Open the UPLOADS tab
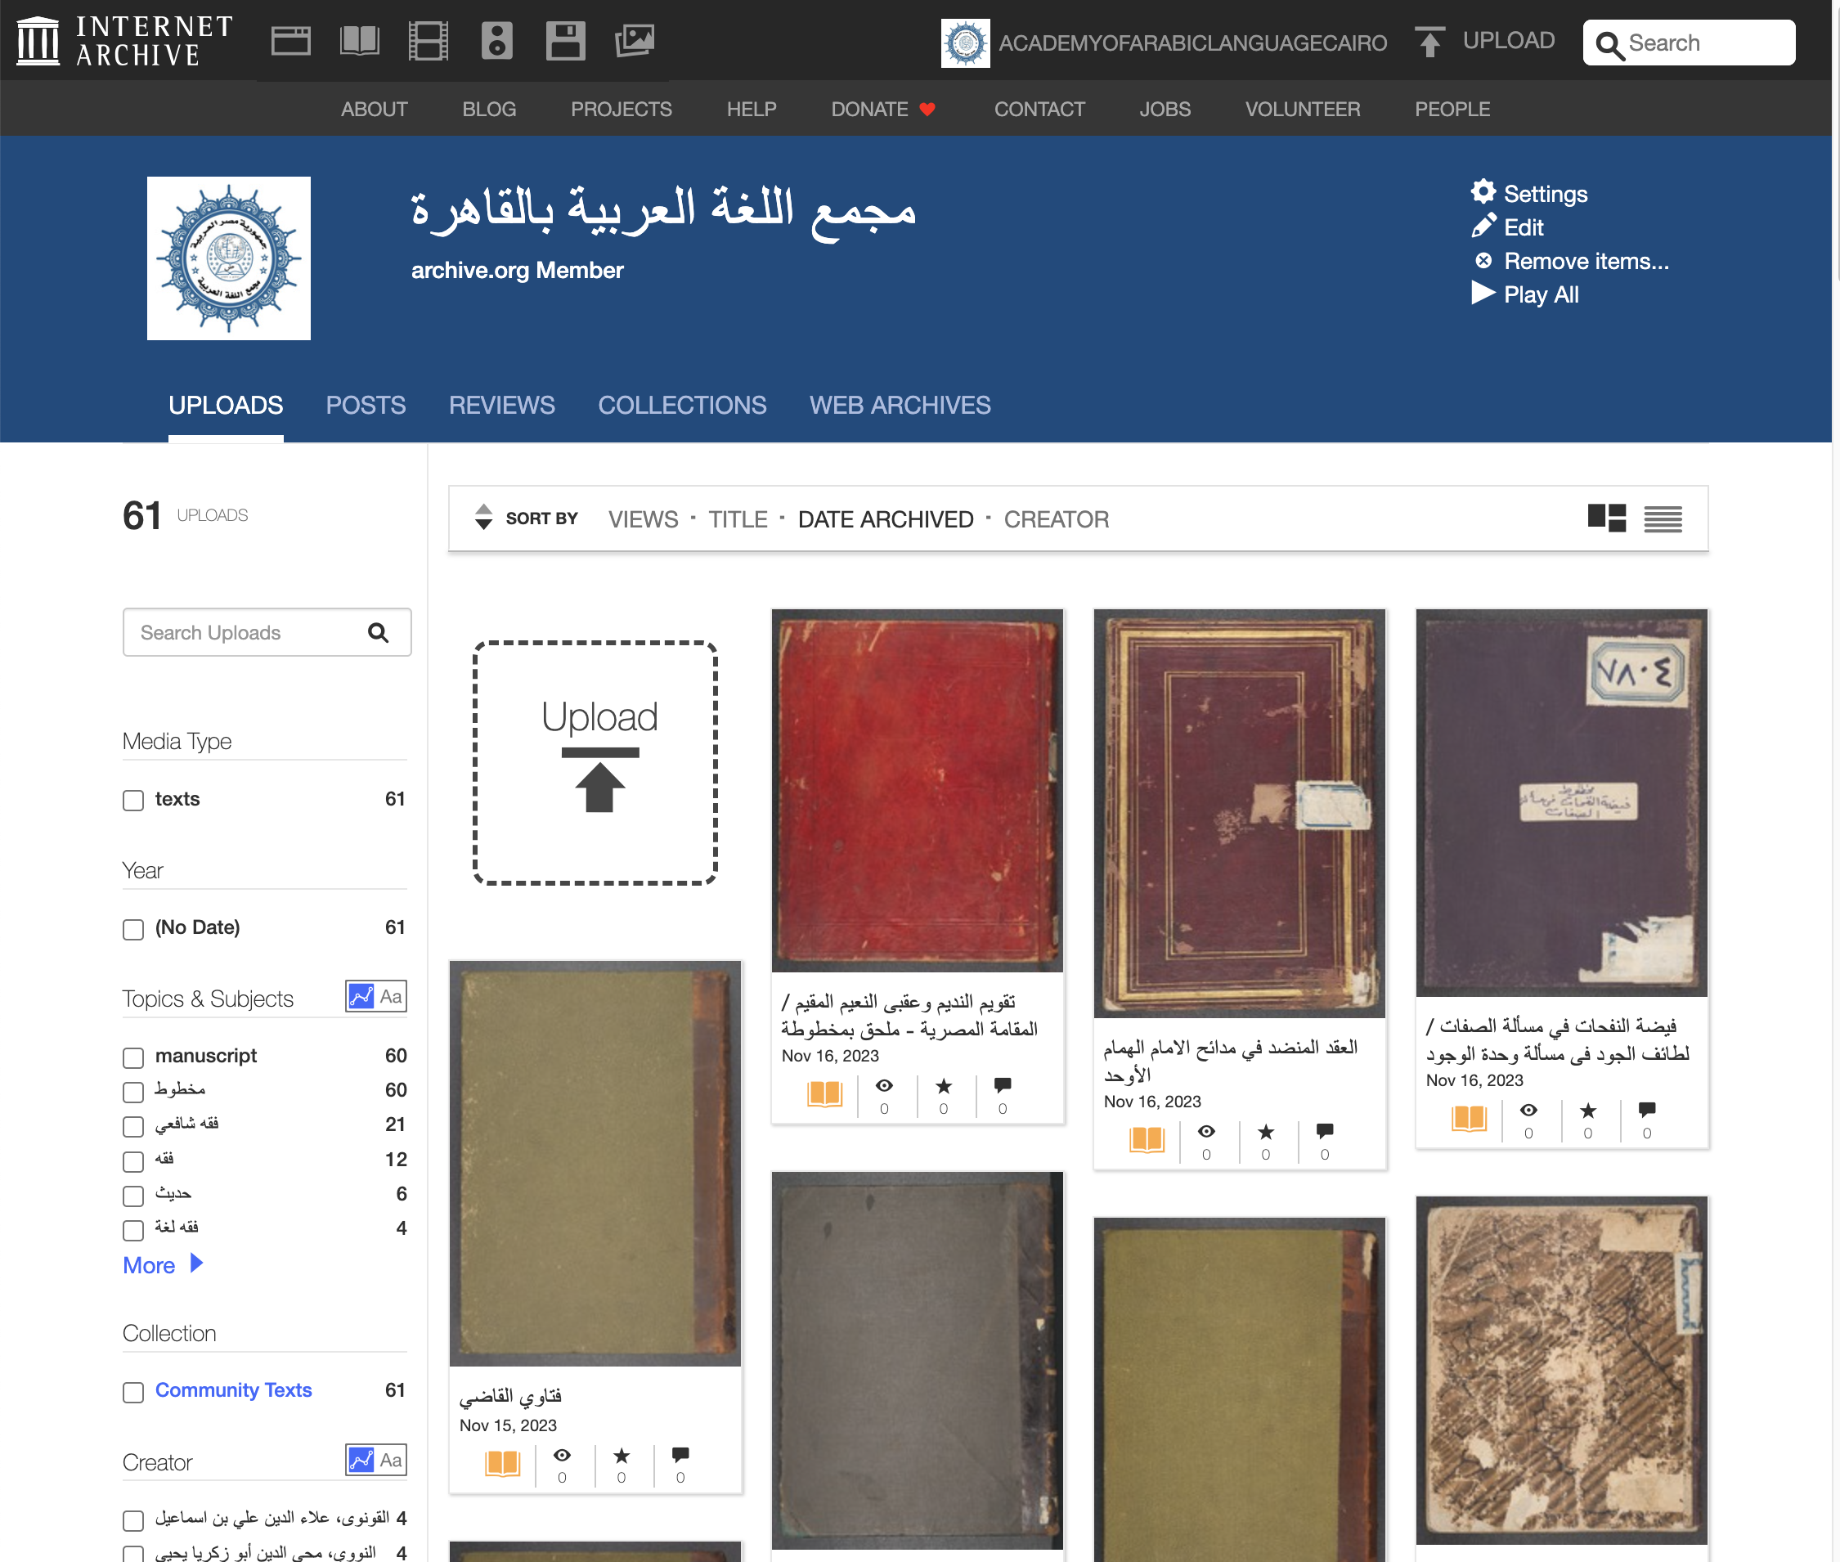This screenshot has height=1562, width=1840. click(226, 406)
